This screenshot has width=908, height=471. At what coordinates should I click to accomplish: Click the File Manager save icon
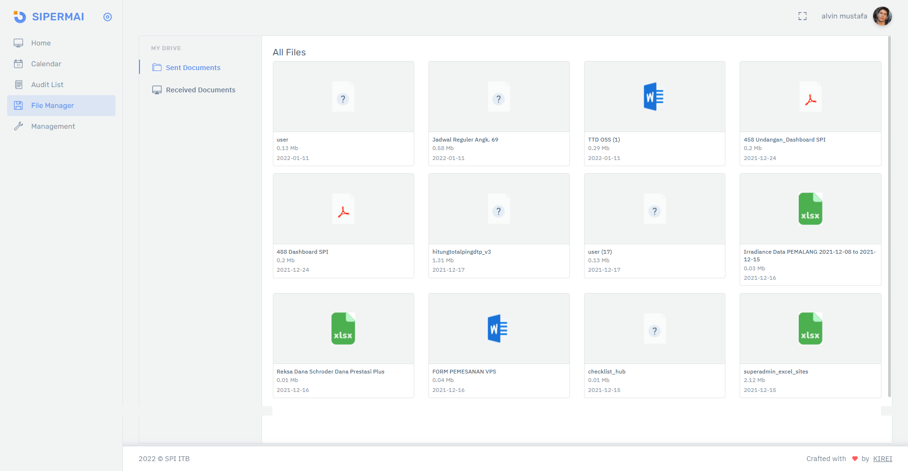click(x=18, y=106)
